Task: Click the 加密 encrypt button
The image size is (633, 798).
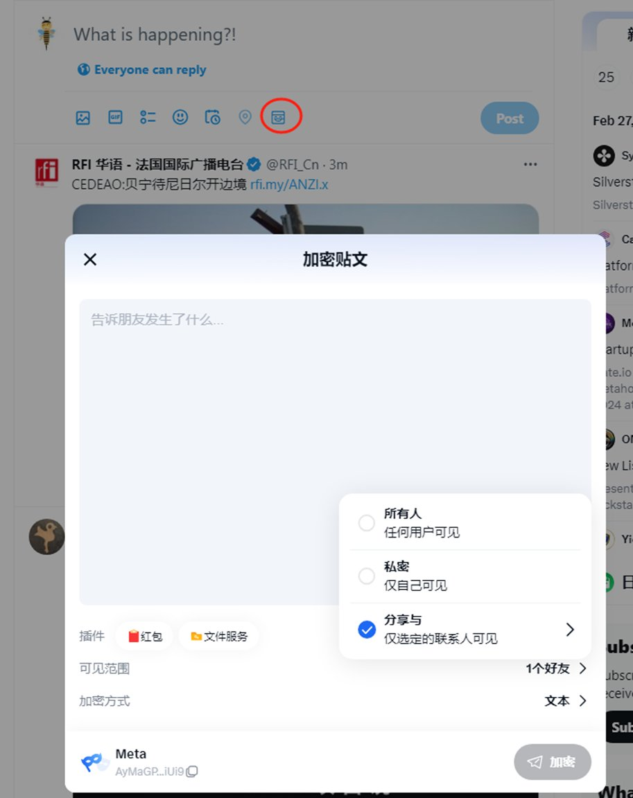Action: tap(552, 762)
